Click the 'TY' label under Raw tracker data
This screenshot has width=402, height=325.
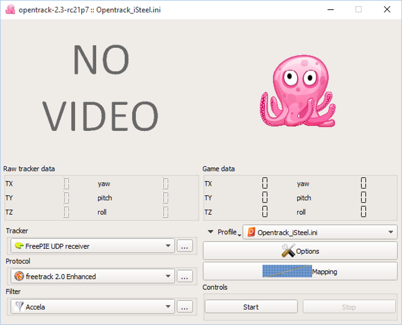(x=9, y=198)
